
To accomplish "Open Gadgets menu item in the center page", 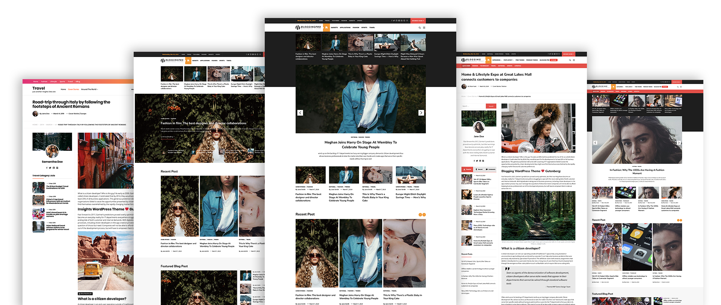I will click(x=334, y=27).
